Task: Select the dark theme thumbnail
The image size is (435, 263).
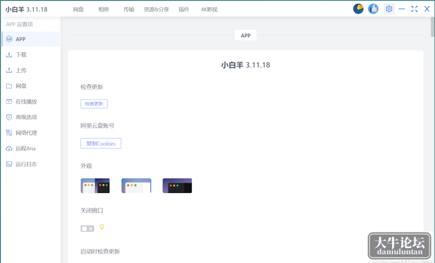Action: [x=177, y=186]
